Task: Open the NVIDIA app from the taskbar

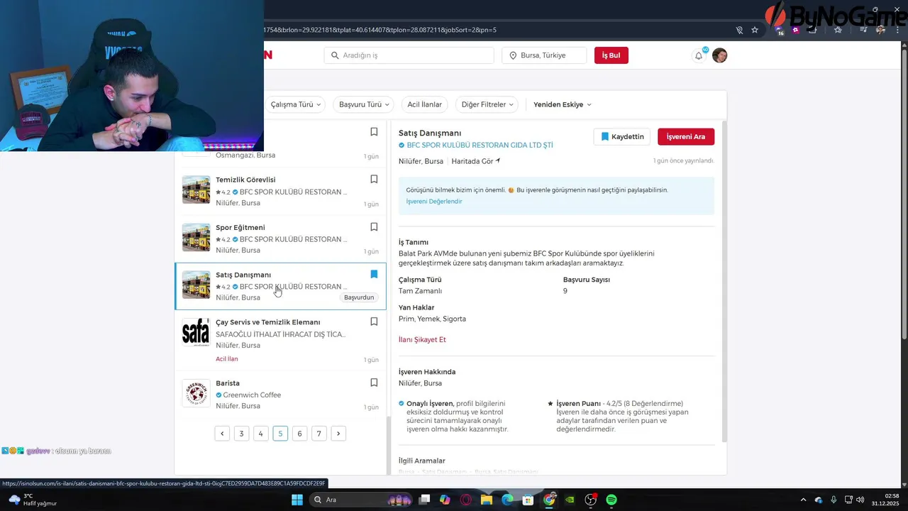Action: click(570, 500)
